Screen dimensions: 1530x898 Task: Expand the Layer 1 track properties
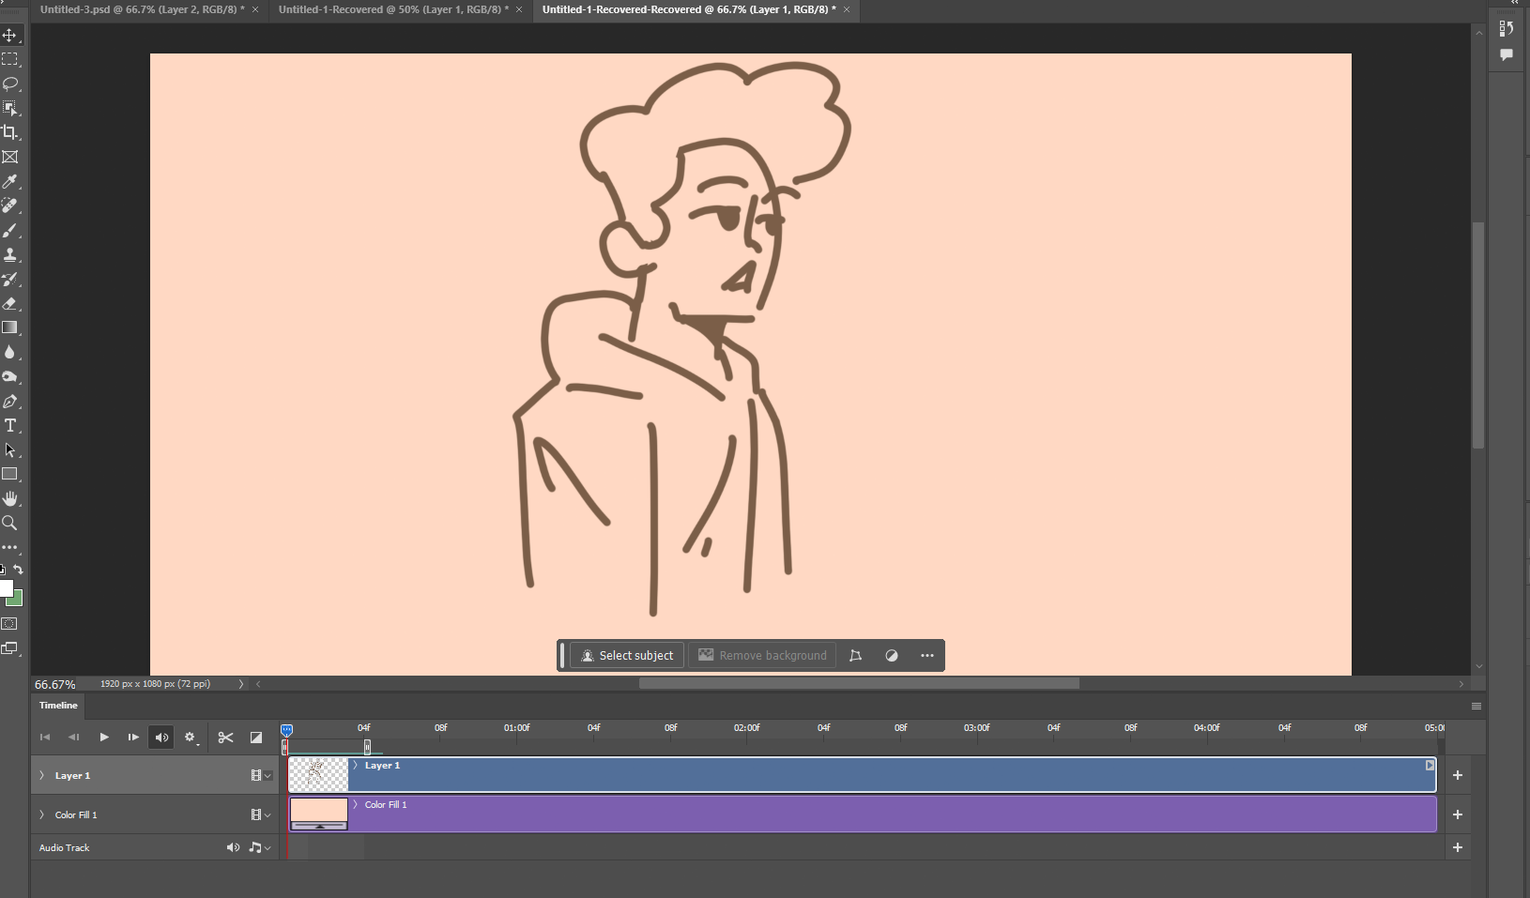pyautogui.click(x=41, y=775)
